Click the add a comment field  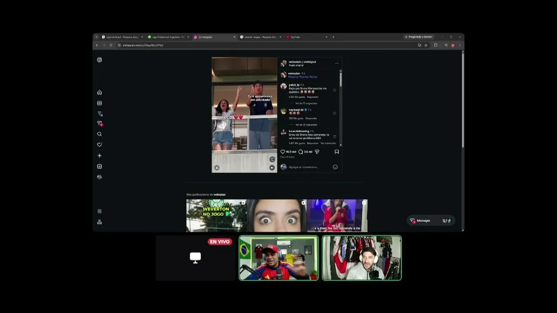pyautogui.click(x=309, y=167)
